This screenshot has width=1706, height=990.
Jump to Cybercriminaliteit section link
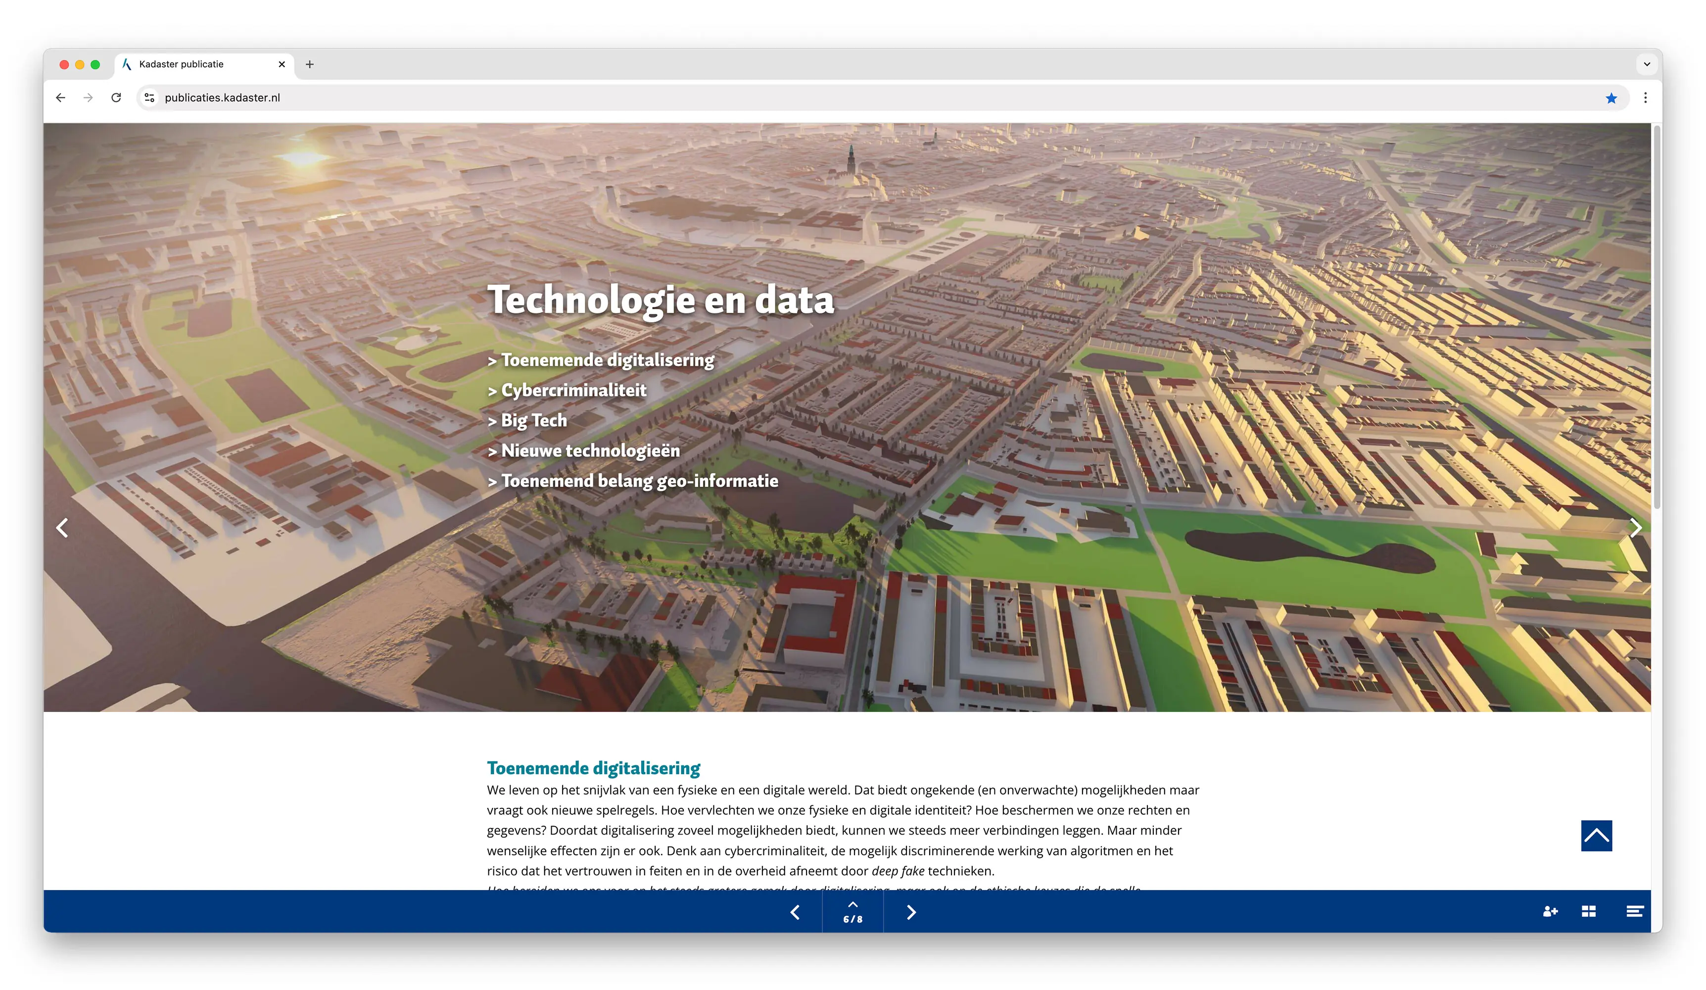pos(568,390)
